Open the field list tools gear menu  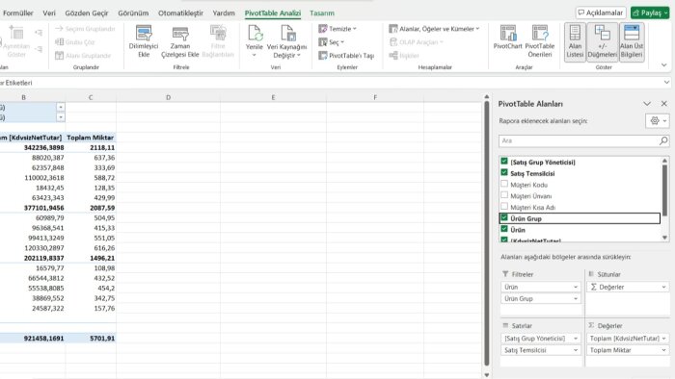click(x=658, y=121)
